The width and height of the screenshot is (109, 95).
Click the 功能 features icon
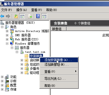coord(7,77)
